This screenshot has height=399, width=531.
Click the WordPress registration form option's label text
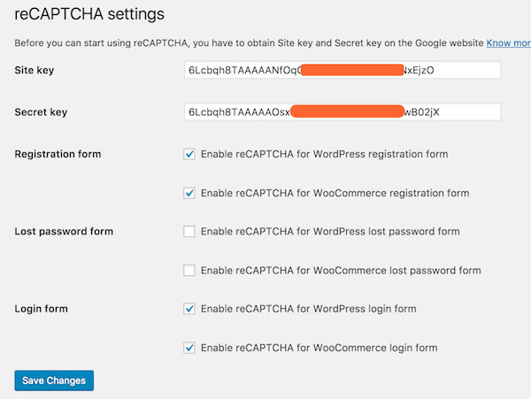pyautogui.click(x=324, y=154)
